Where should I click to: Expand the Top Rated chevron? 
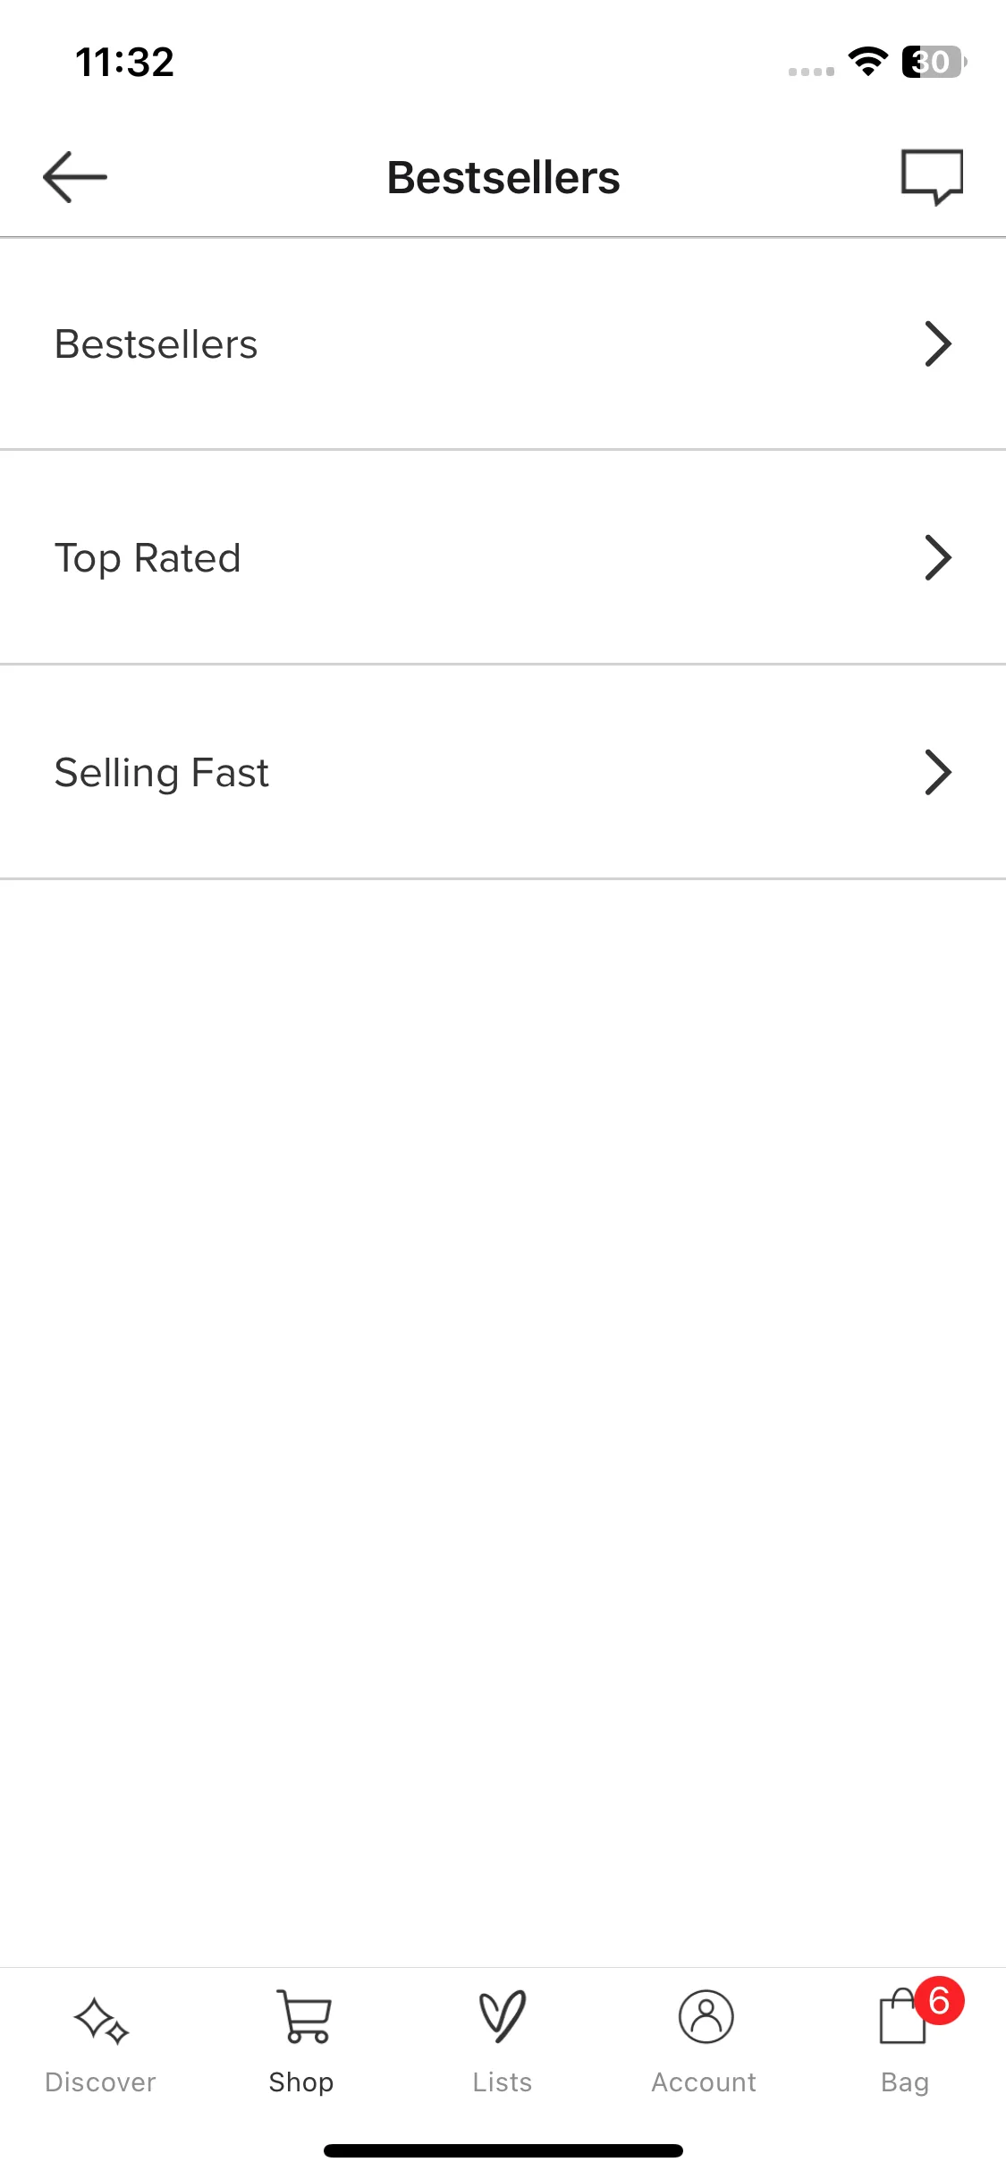(937, 558)
